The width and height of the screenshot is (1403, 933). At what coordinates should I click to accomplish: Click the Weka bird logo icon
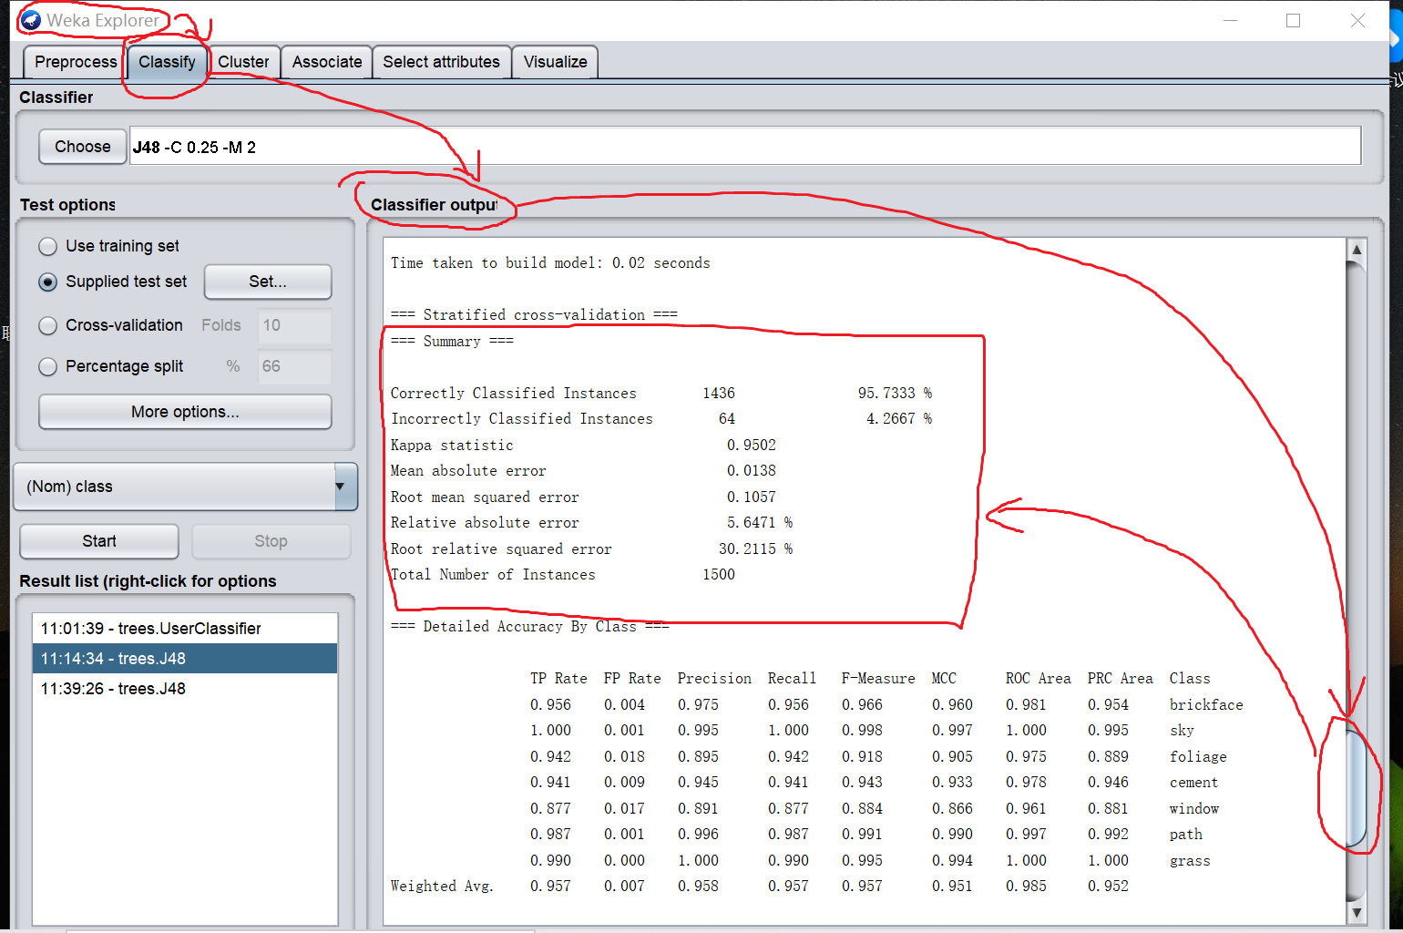click(x=30, y=19)
